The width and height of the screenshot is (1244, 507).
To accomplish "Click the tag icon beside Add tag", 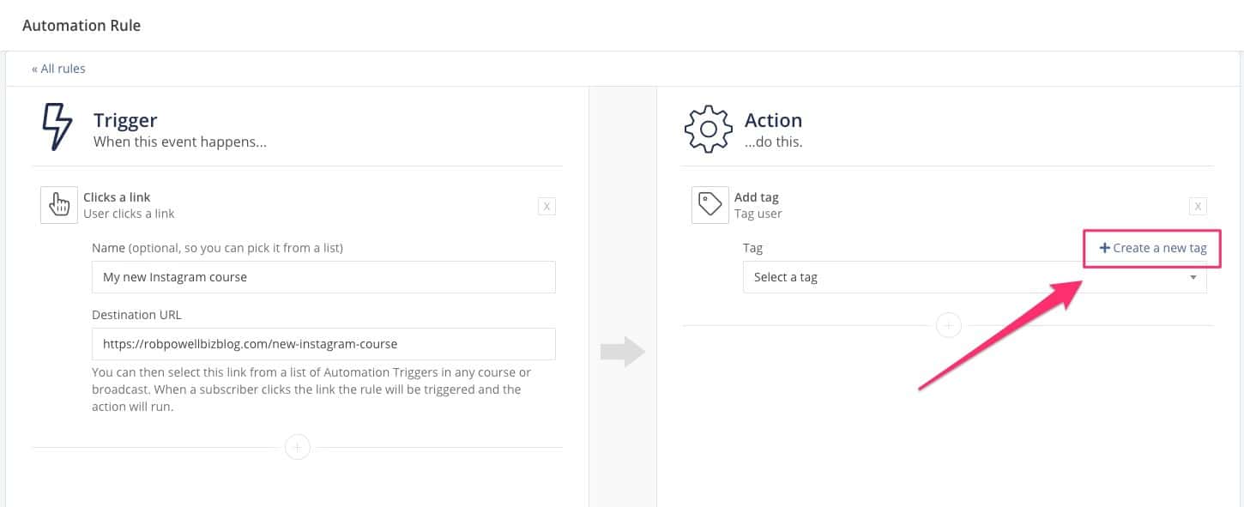I will 710,205.
